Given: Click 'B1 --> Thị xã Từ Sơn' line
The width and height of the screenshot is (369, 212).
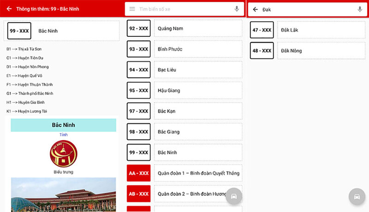Looking at the screenshot, I should coord(24,49).
